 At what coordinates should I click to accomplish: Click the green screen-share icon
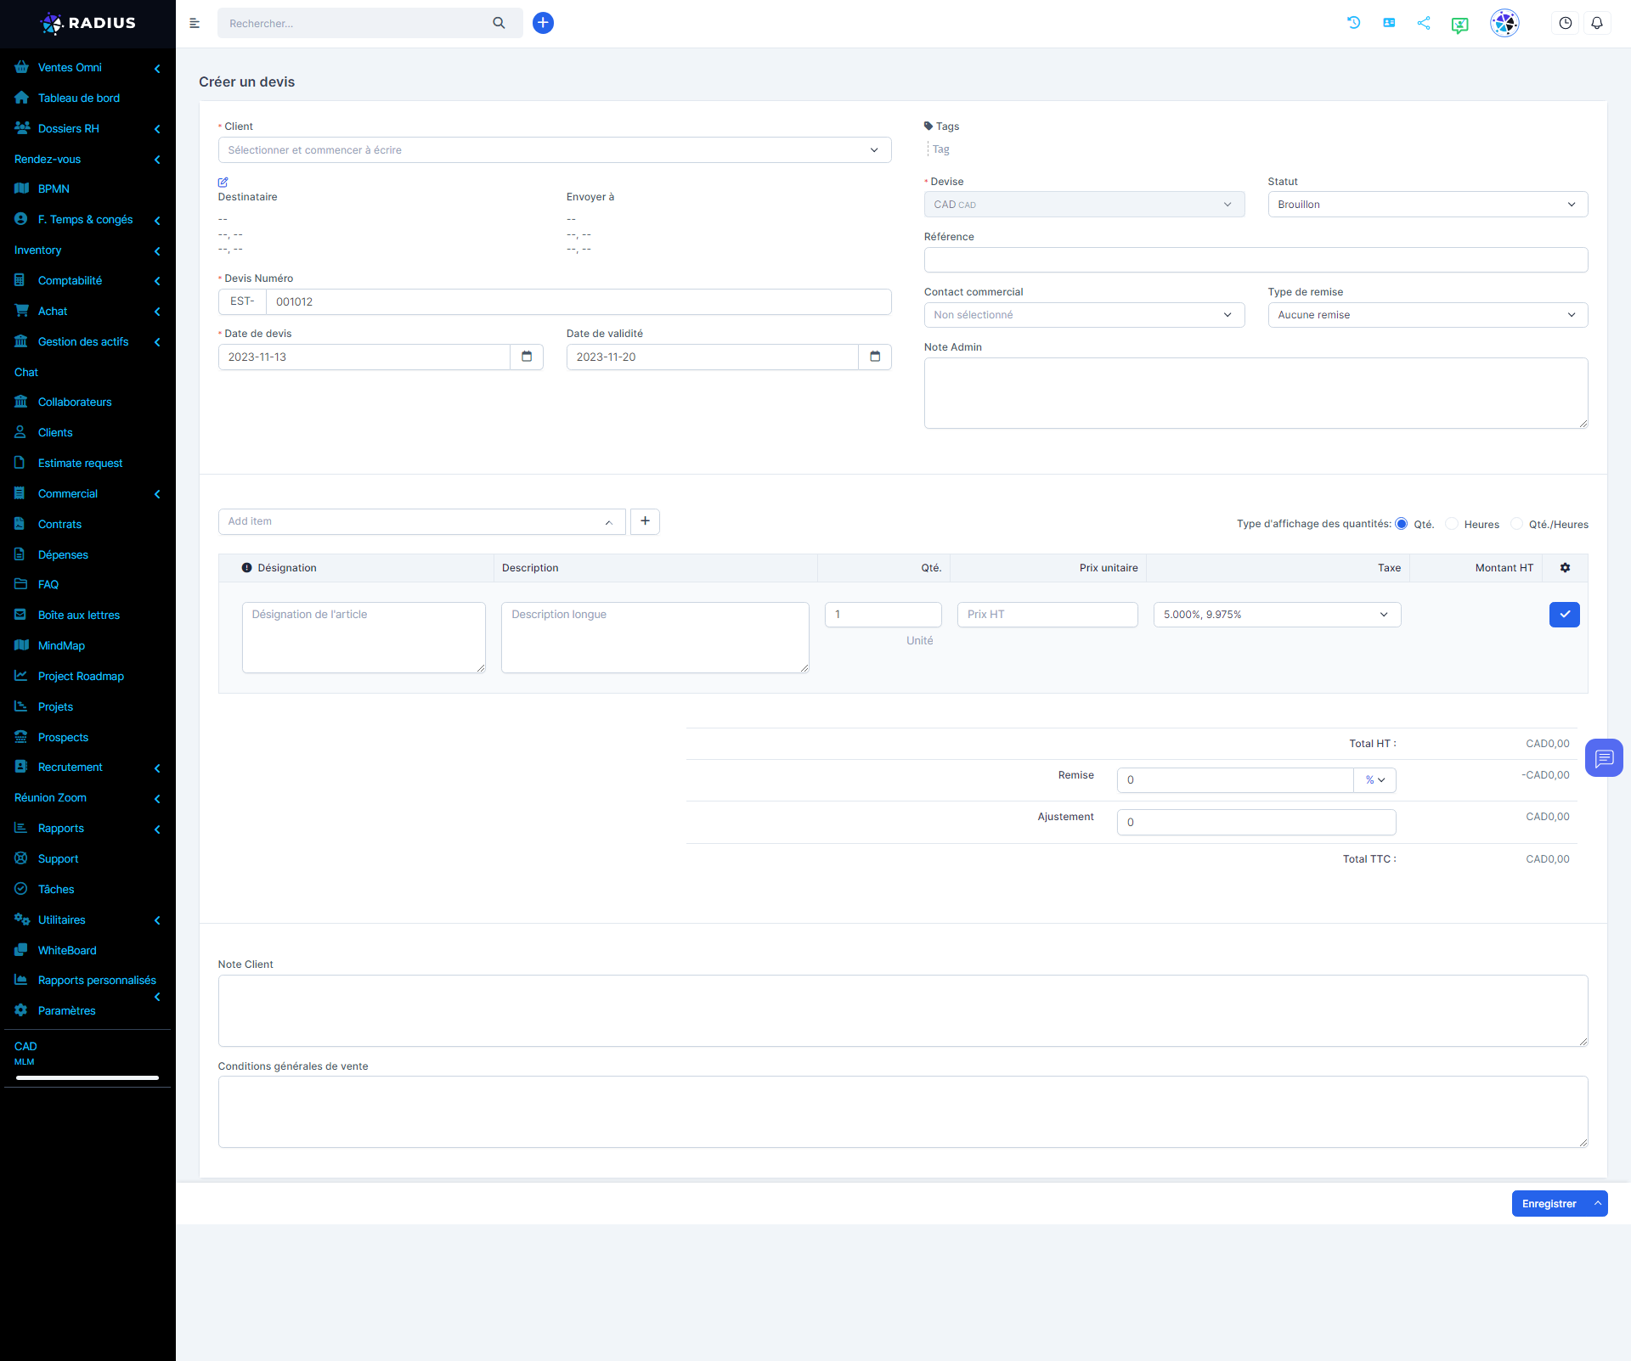pos(1459,25)
